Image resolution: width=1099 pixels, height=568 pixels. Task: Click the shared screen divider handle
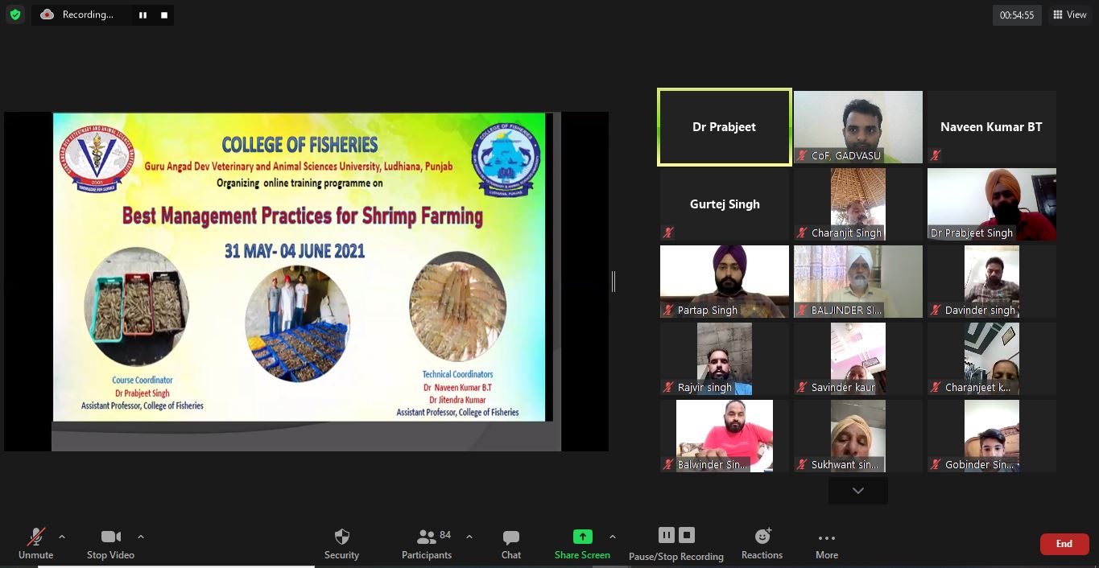[x=614, y=281]
